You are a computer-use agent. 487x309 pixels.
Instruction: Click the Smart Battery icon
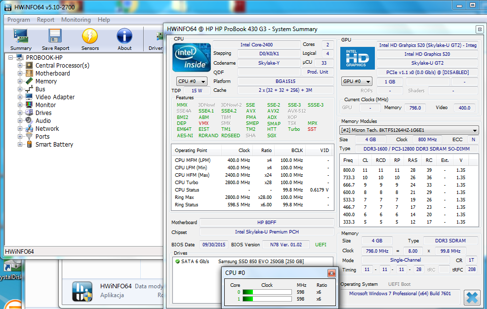click(29, 144)
